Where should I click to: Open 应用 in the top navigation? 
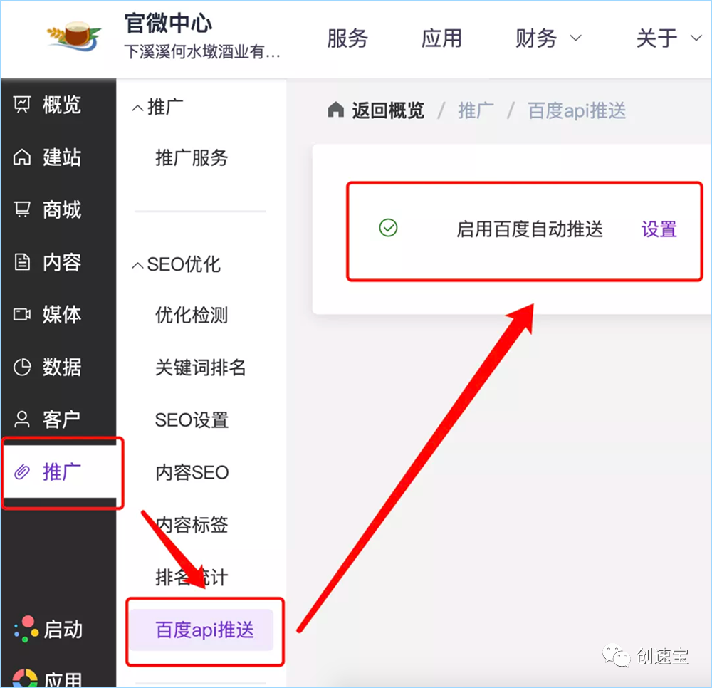coord(441,38)
